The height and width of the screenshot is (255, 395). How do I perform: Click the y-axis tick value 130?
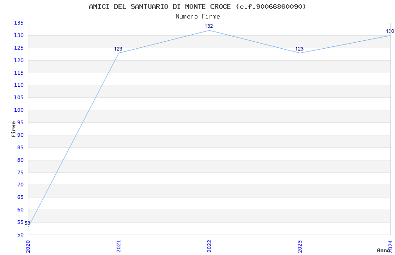click(x=19, y=35)
